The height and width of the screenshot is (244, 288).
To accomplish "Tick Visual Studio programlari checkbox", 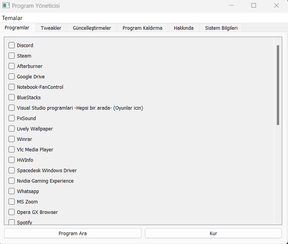I will click(12, 108).
